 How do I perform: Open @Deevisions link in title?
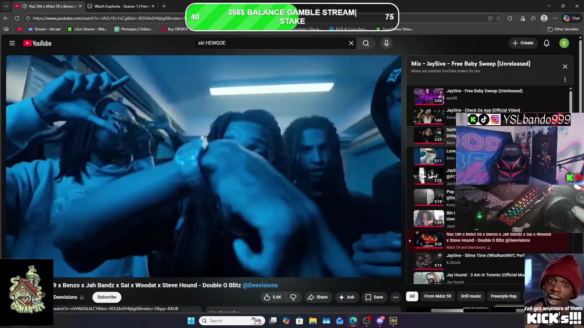coord(260,285)
